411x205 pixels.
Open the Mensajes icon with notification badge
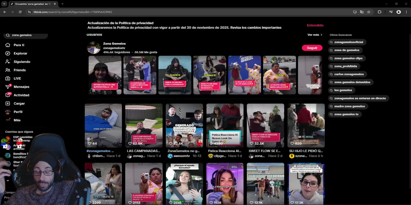pos(8,87)
